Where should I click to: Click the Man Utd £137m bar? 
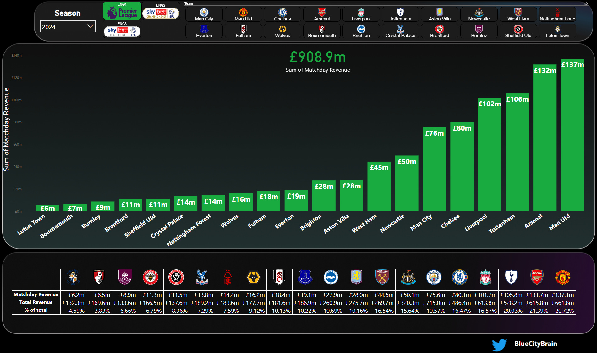click(573, 135)
